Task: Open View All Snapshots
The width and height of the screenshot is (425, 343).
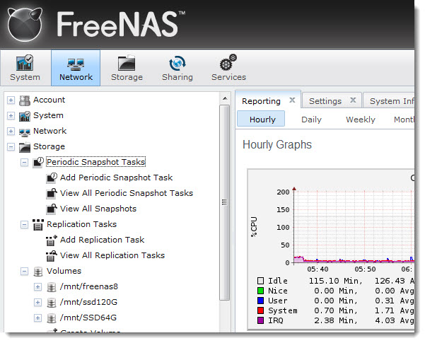Action: point(98,209)
